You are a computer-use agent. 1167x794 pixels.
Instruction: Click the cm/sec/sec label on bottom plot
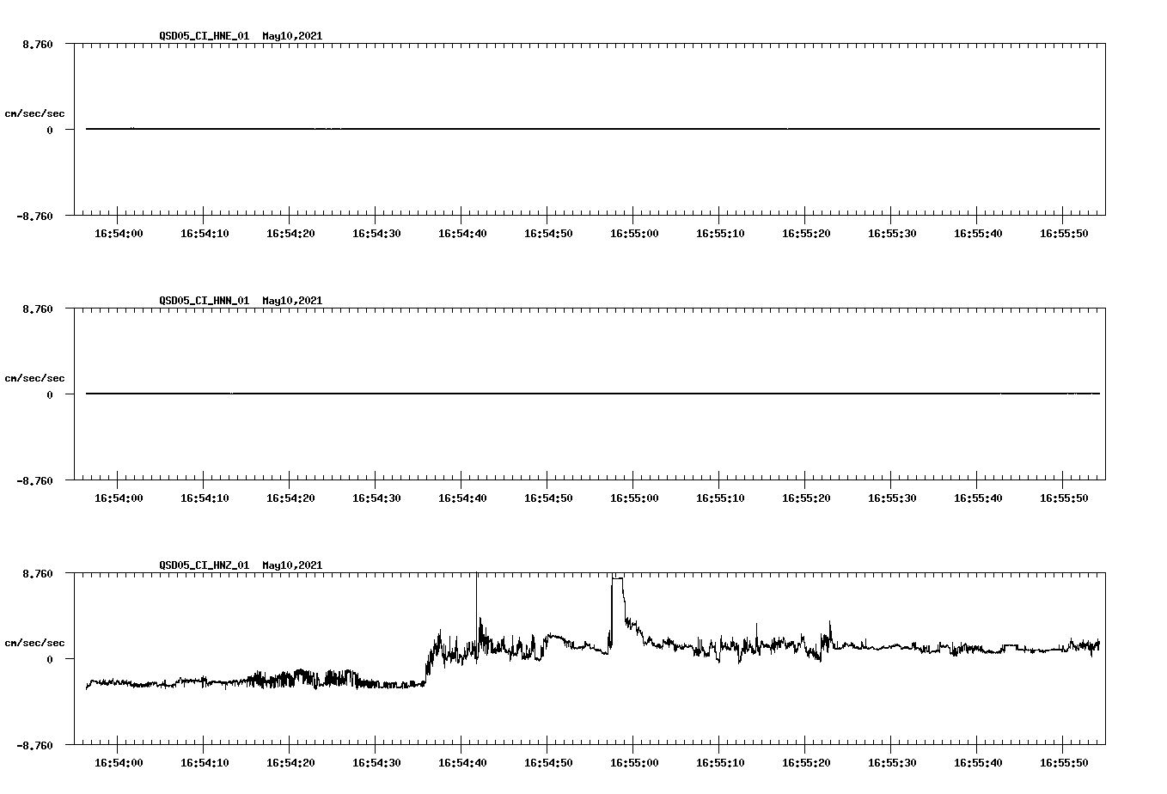click(35, 641)
